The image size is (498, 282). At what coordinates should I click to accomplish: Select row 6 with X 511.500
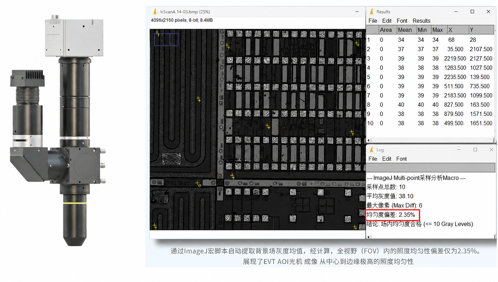pos(430,86)
